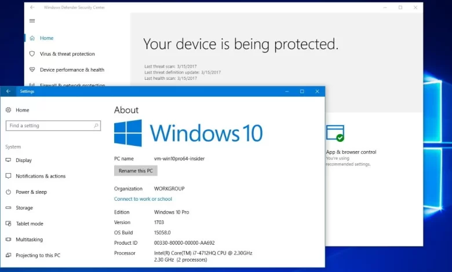Click the Last threat scan date line
This screenshot has width=452, height=272.
point(170,66)
